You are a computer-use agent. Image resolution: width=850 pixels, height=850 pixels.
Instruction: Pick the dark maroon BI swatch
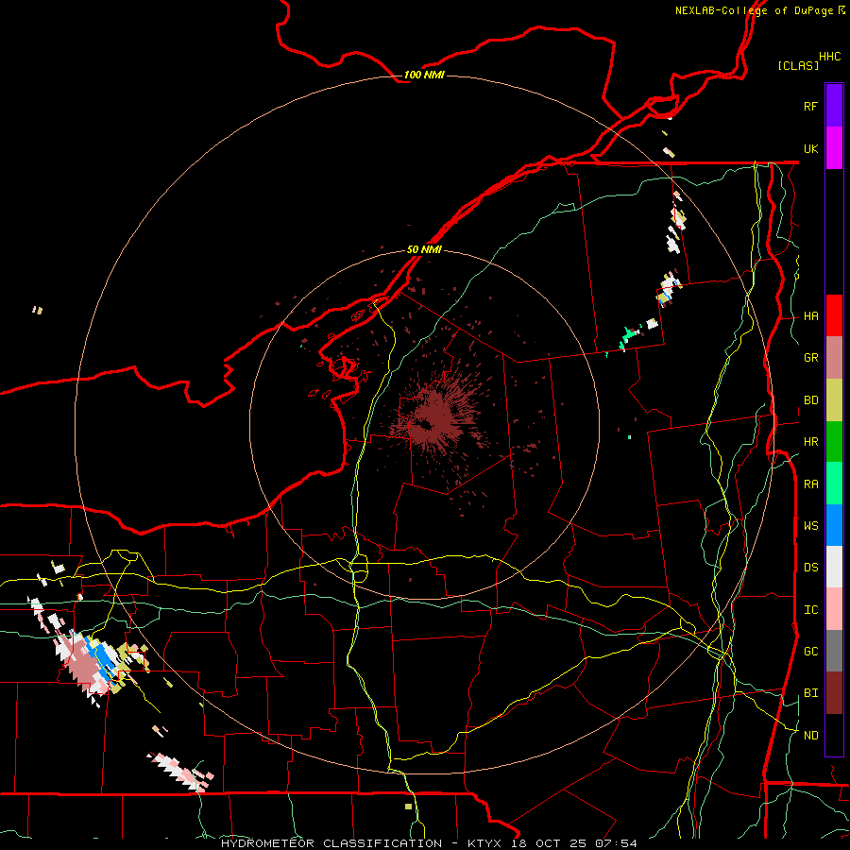834,693
